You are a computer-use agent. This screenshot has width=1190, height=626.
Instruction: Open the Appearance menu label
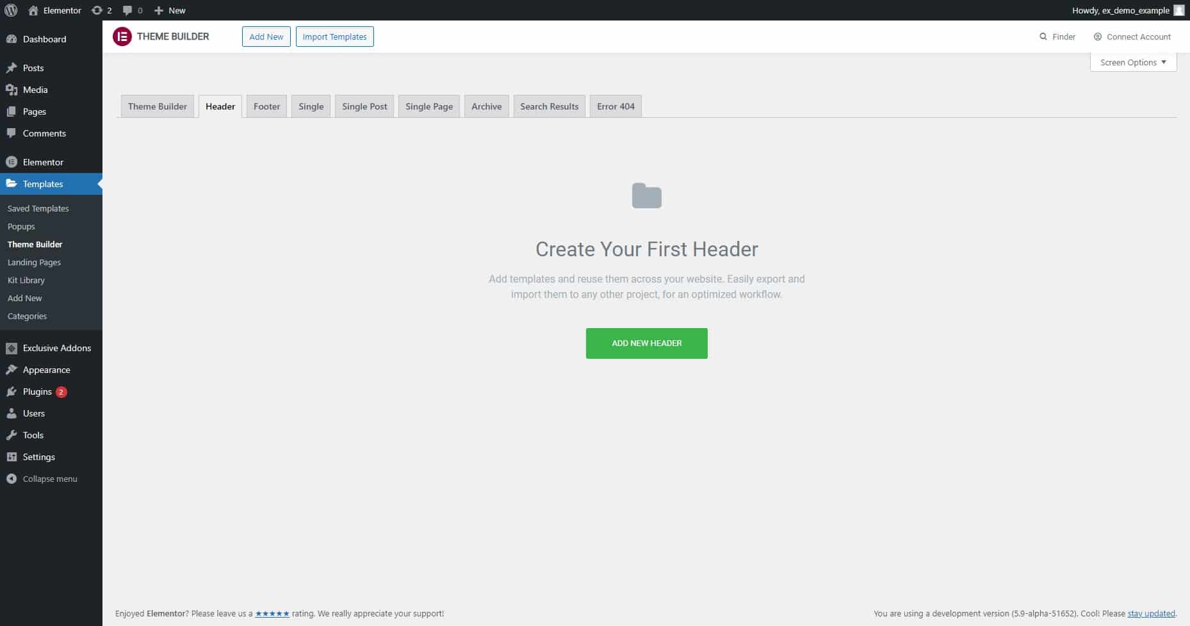point(47,370)
